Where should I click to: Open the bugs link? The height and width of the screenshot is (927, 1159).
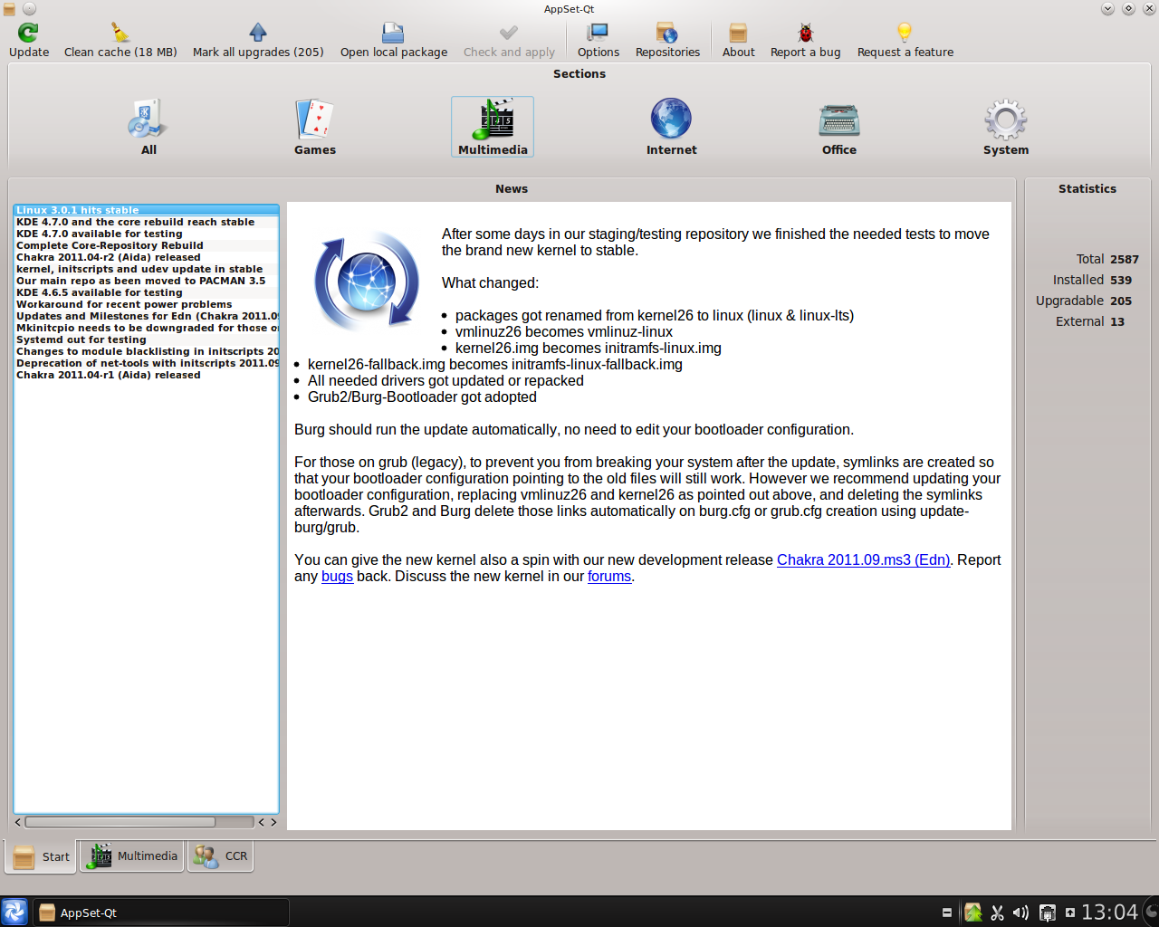click(337, 576)
